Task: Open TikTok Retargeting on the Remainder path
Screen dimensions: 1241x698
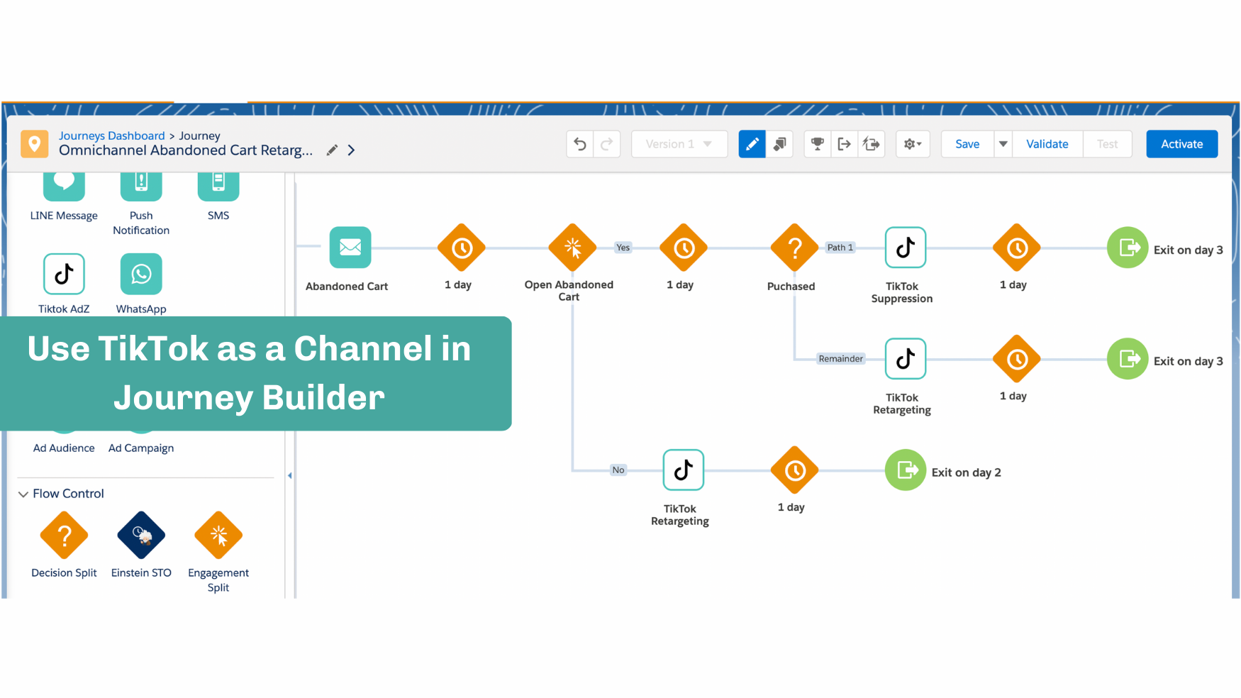Action: pos(906,359)
